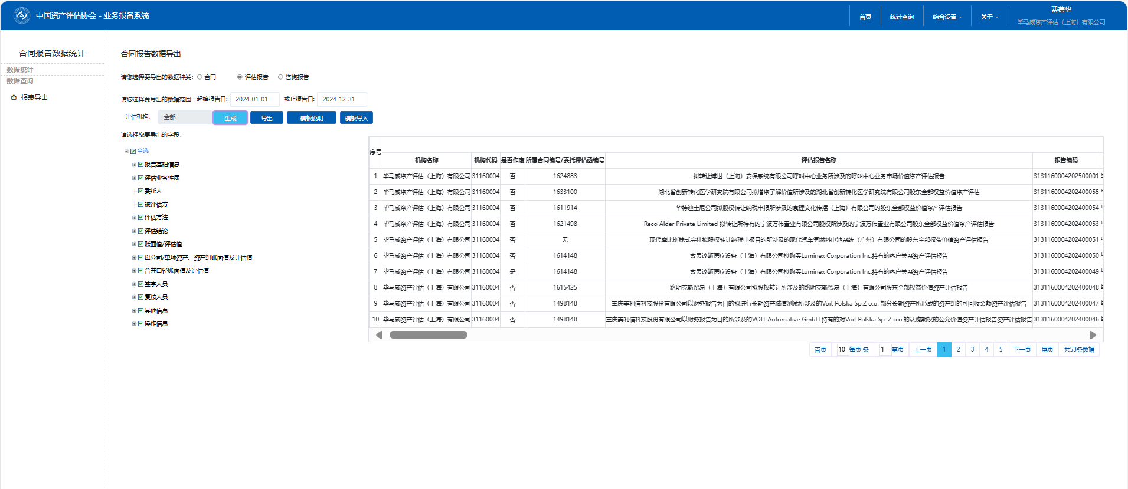Image resolution: width=1128 pixels, height=489 pixels.
Task: Click the 生成 generate button
Action: pos(230,118)
